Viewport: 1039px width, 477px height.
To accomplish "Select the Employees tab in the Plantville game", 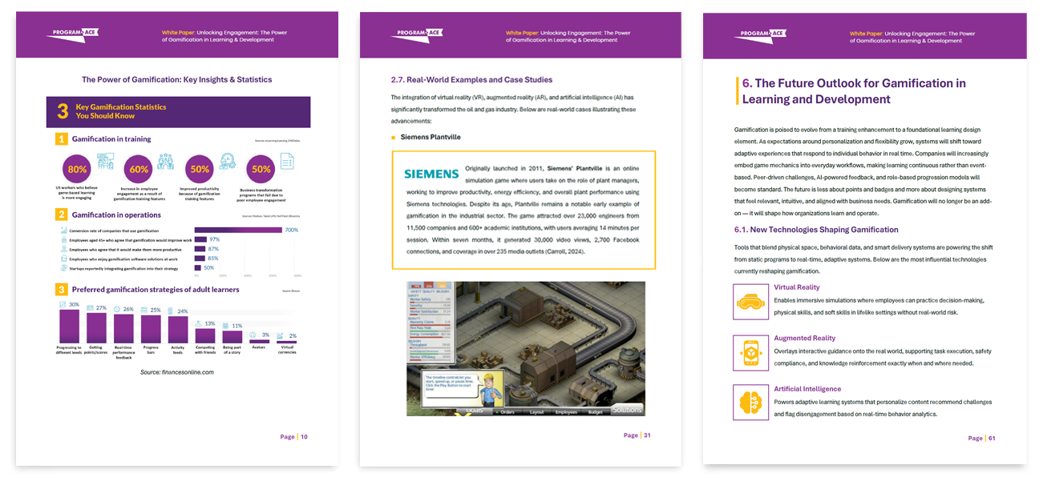I will [566, 411].
